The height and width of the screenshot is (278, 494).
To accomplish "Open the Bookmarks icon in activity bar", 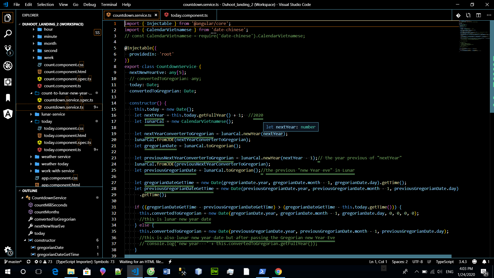I will (x=8, y=98).
